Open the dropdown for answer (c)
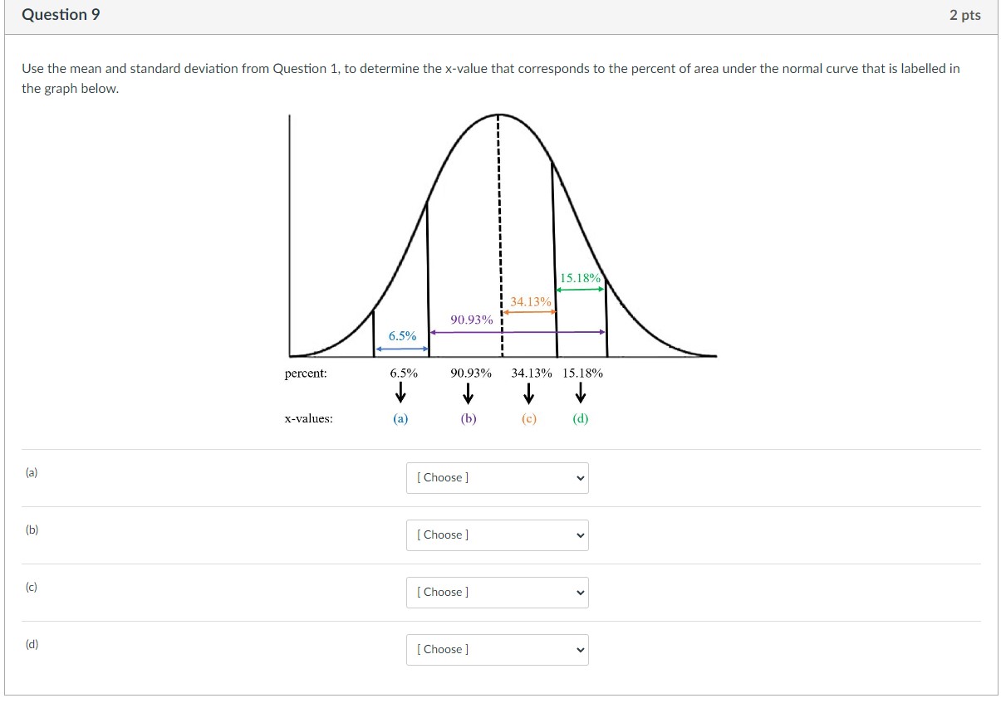This screenshot has height=703, width=1001. click(497, 593)
